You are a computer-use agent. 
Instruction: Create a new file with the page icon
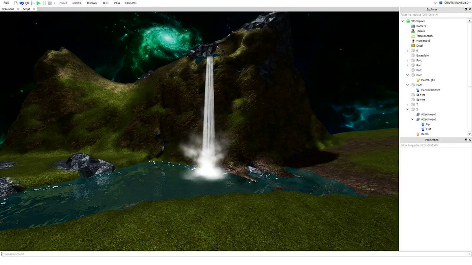[x=16, y=3]
